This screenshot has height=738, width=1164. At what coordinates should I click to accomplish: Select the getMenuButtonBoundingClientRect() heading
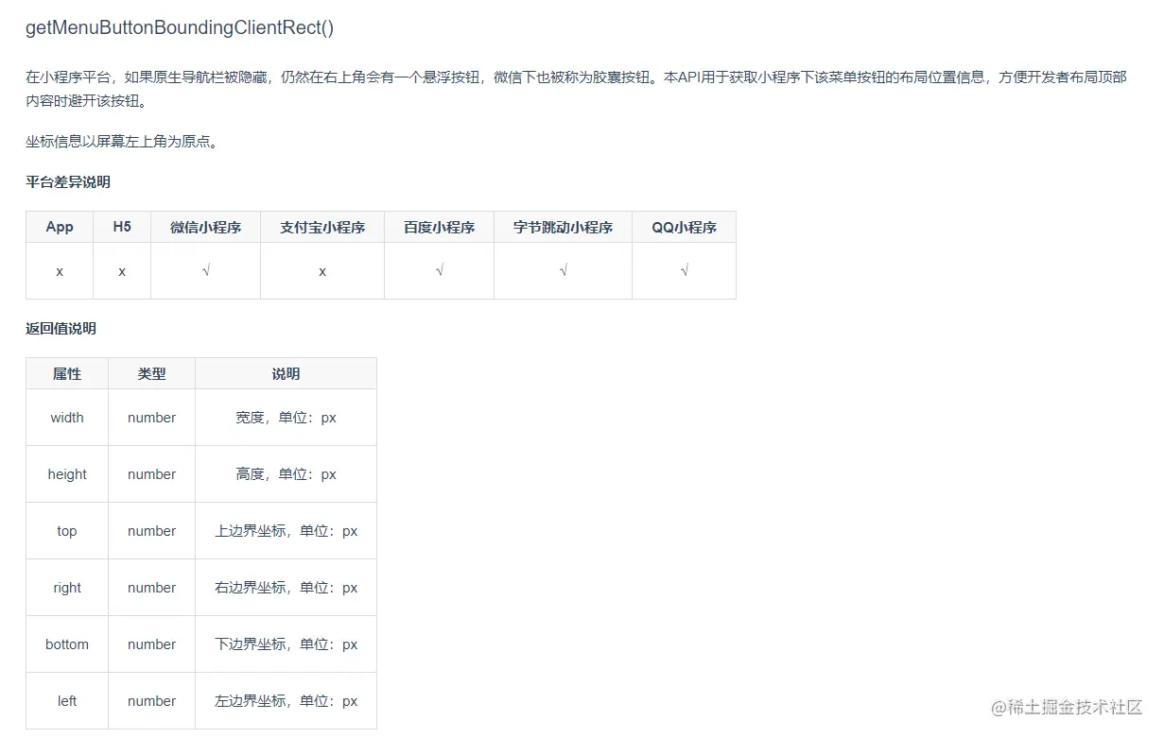coord(180,27)
